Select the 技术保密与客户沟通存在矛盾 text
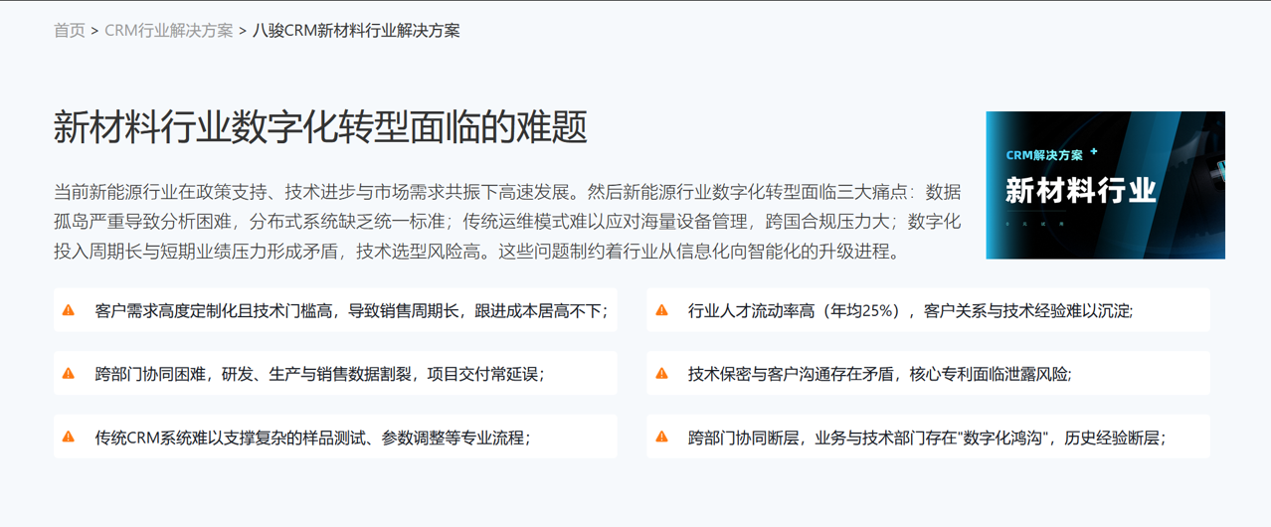Viewport: 1271px width, 527px height. click(x=879, y=375)
